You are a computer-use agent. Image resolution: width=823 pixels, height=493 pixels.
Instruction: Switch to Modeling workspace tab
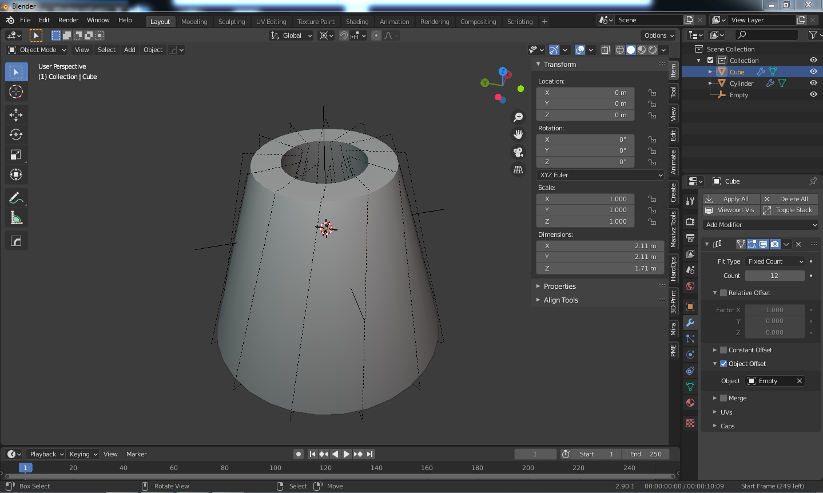point(194,22)
